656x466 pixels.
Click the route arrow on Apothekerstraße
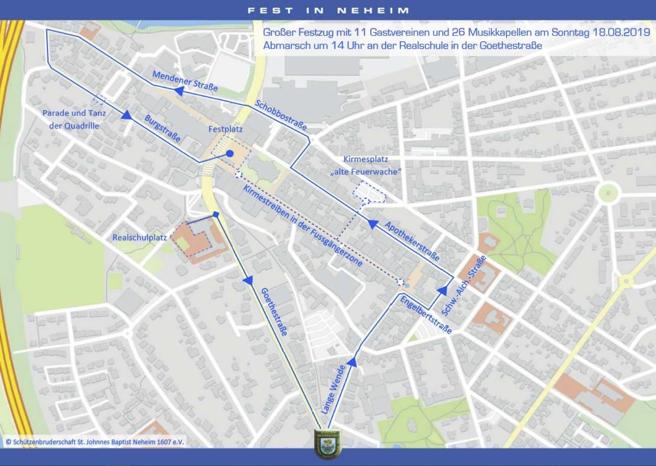click(x=372, y=223)
